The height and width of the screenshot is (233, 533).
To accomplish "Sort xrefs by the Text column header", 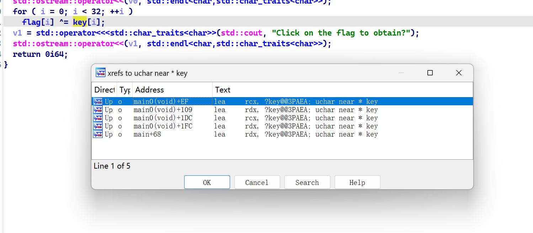I will [x=223, y=90].
